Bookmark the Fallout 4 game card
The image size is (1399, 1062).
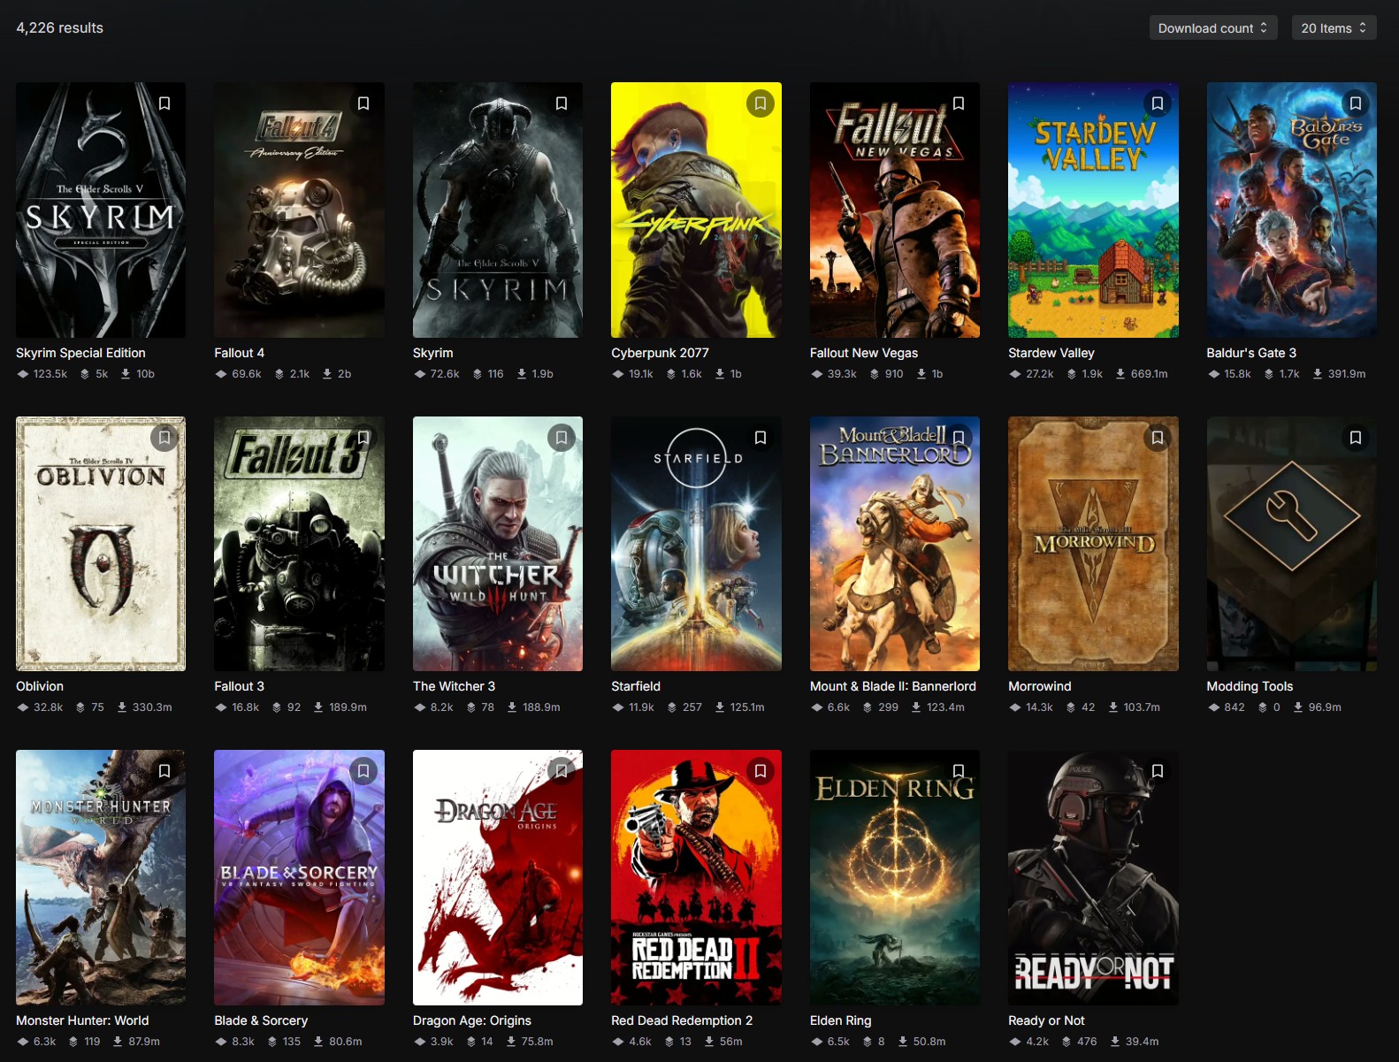[363, 103]
